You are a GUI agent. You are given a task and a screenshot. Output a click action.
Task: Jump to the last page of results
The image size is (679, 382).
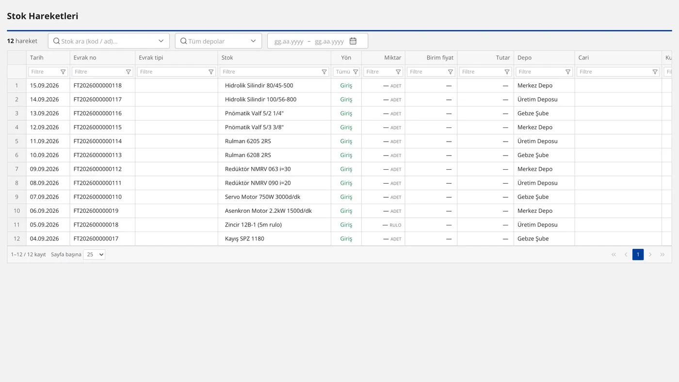(x=663, y=255)
